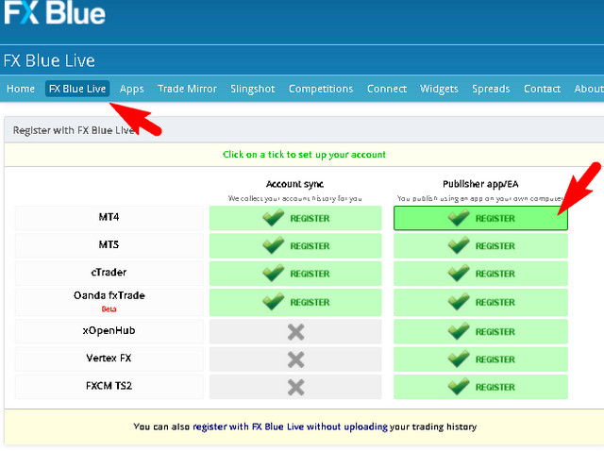This screenshot has height=451, width=604.
Task: Open the Spreads menu item
Action: point(491,89)
